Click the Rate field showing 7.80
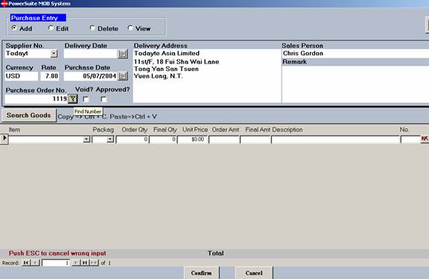429x279 pixels. [50, 76]
